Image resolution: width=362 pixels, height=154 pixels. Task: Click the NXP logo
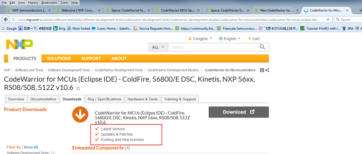[x=20, y=44]
